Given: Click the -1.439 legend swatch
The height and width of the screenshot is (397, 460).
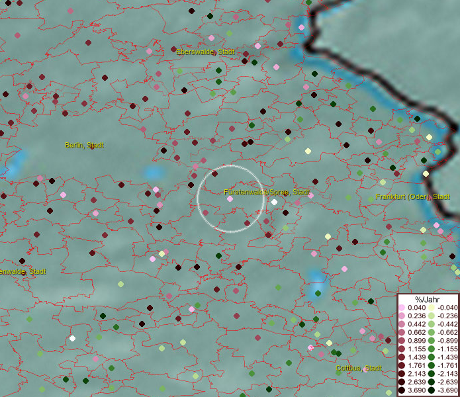Looking at the screenshot, I should (x=432, y=357).
